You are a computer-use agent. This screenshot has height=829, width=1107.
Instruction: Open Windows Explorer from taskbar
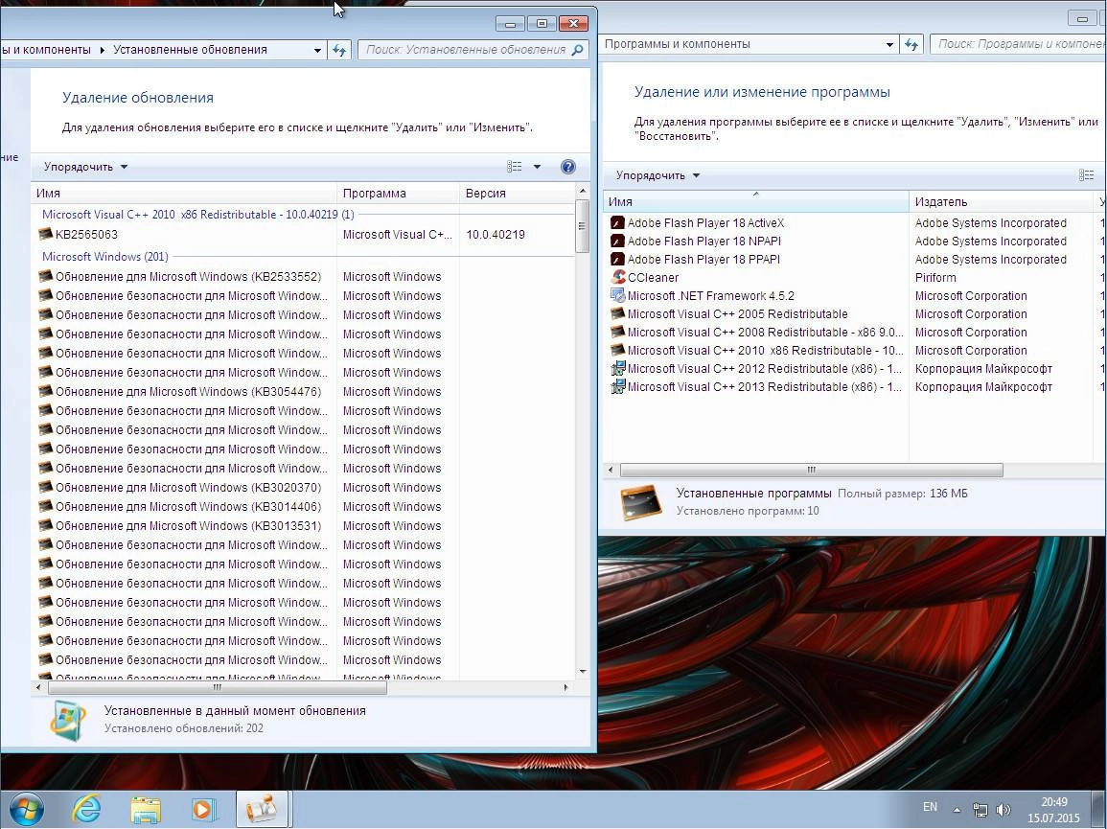tap(146, 809)
